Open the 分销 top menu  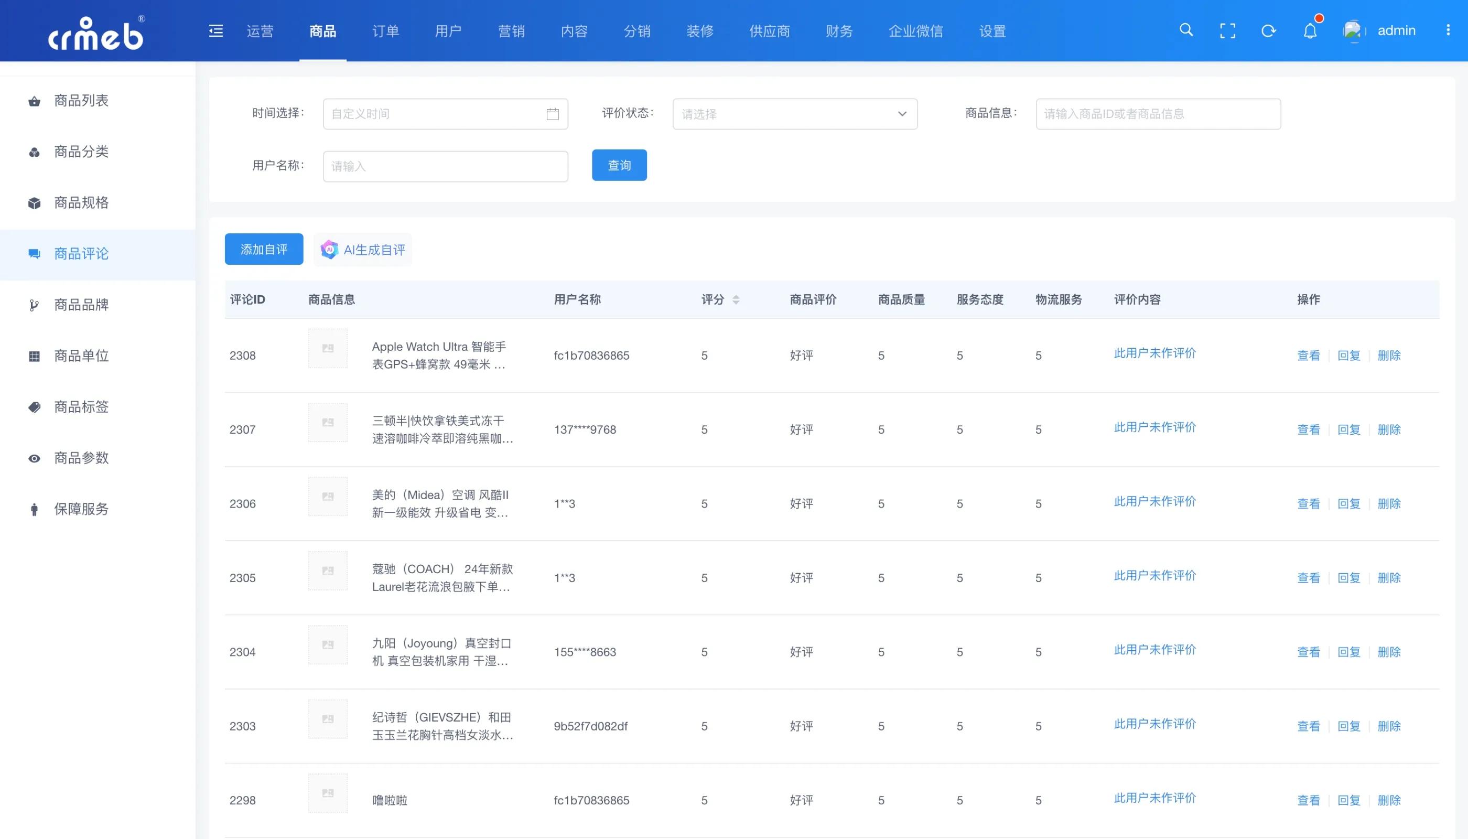click(x=637, y=31)
